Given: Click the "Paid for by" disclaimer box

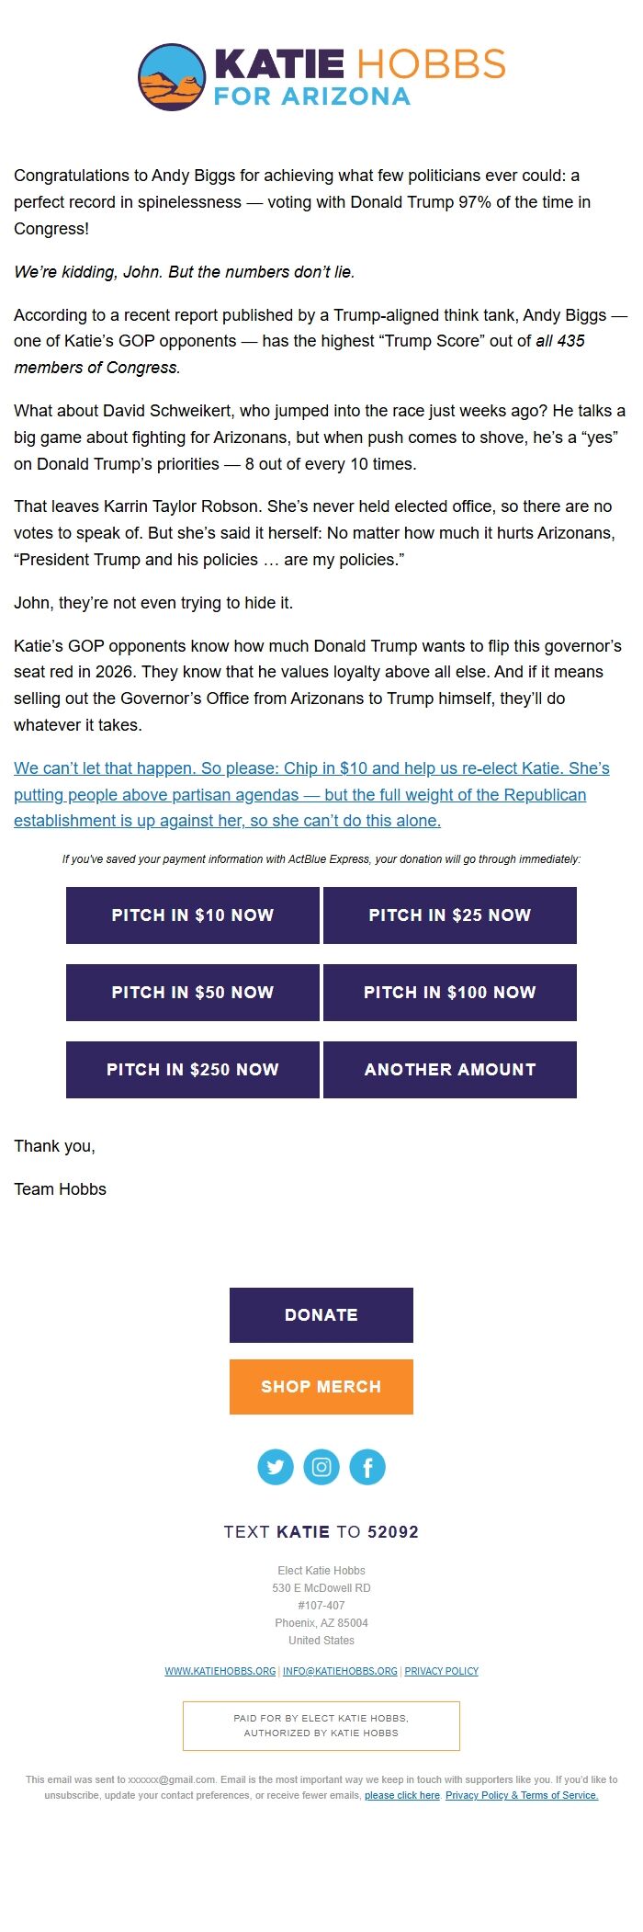Looking at the screenshot, I should click(x=321, y=1725).
